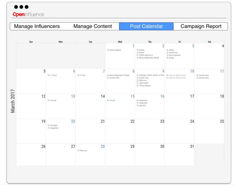Click the post icon beside Ellery Lee

tap(78, 151)
